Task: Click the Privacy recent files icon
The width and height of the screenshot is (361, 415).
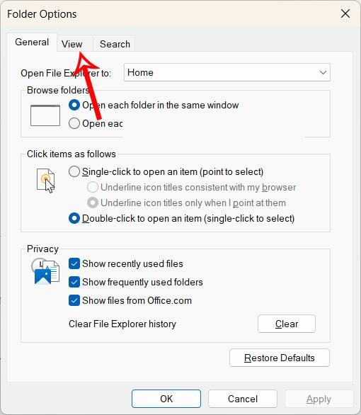Action: pyautogui.click(x=45, y=271)
